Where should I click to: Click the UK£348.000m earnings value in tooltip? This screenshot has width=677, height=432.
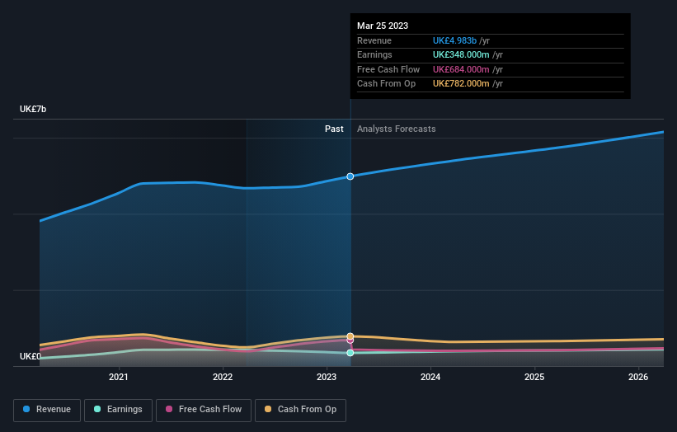point(461,54)
